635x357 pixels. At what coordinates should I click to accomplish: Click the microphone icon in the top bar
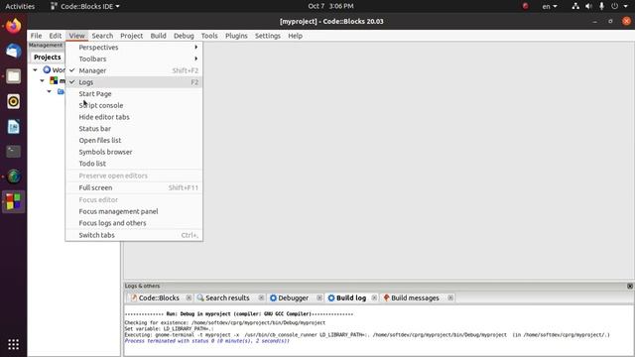(x=601, y=6)
